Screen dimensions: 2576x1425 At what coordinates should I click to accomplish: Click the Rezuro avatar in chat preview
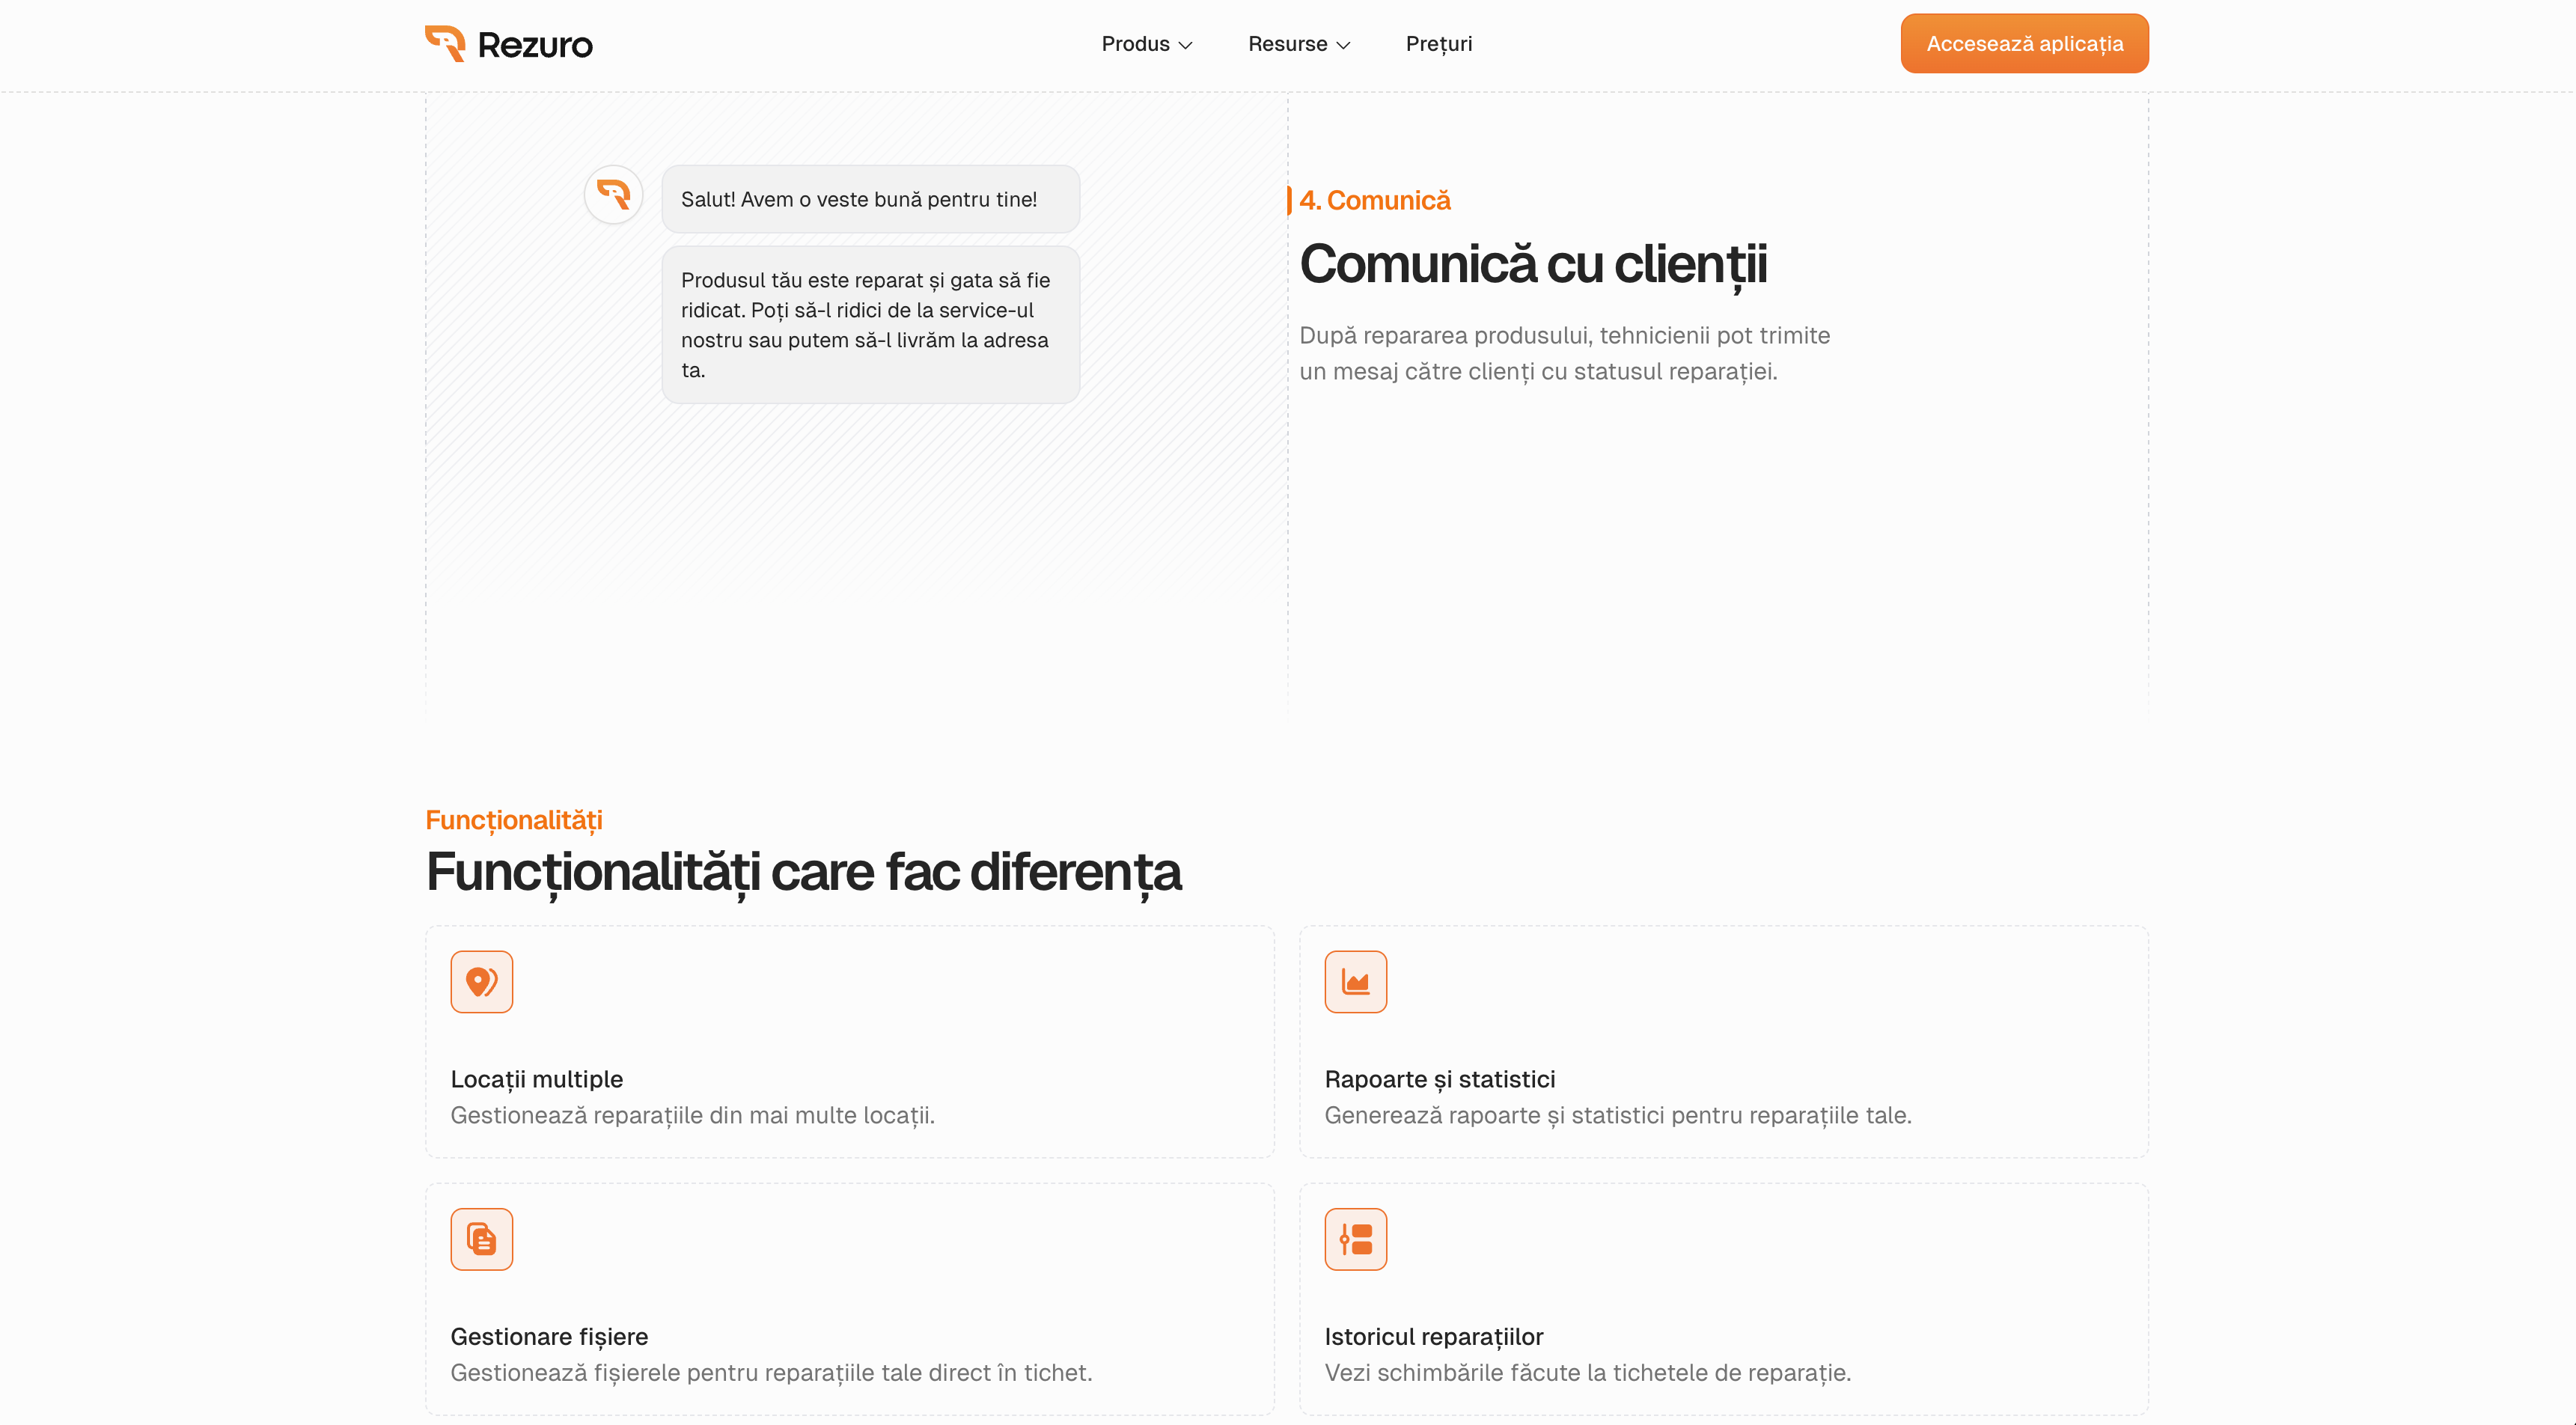click(x=613, y=194)
